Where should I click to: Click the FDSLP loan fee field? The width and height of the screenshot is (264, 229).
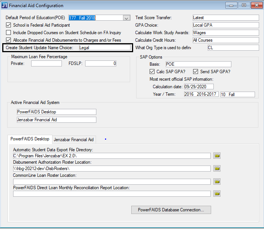[100, 64]
